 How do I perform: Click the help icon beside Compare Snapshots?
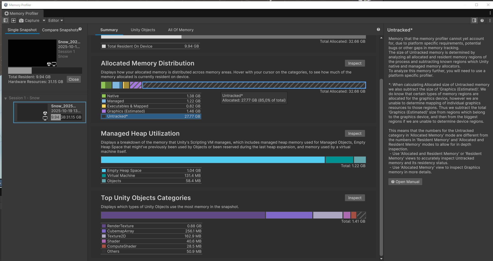[x=80, y=29]
